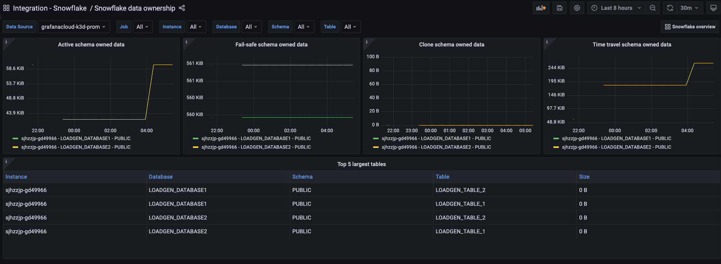
Task: Open the Data Source dropdown
Action: tap(73, 27)
